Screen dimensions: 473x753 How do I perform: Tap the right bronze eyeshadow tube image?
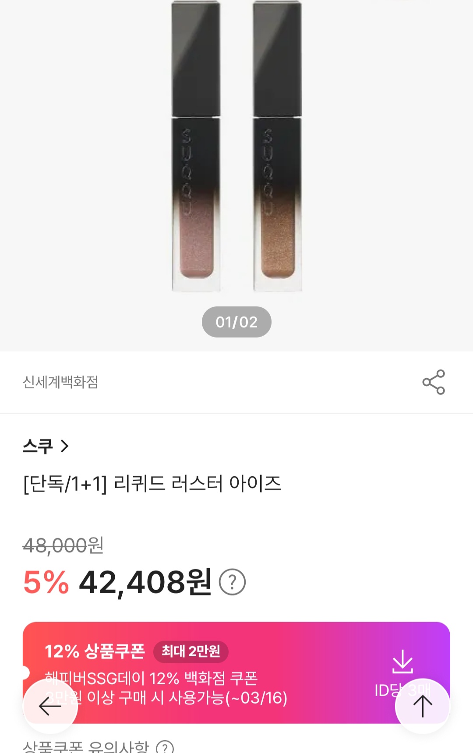tap(277, 147)
